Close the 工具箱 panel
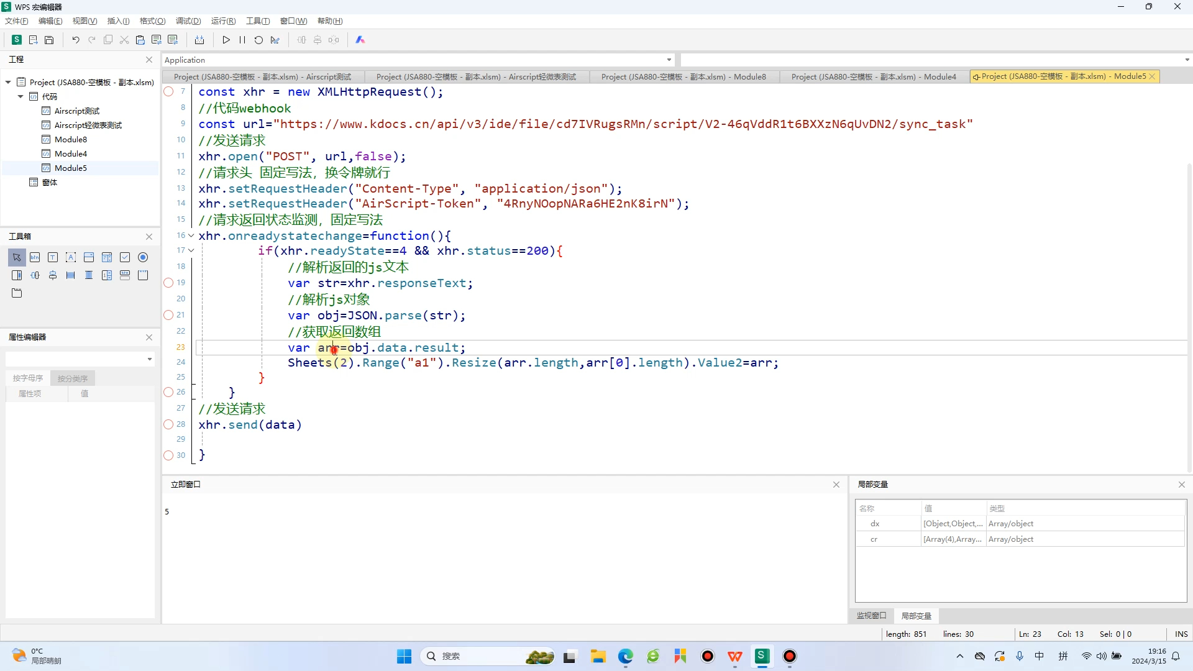Image resolution: width=1193 pixels, height=671 pixels. point(149,237)
